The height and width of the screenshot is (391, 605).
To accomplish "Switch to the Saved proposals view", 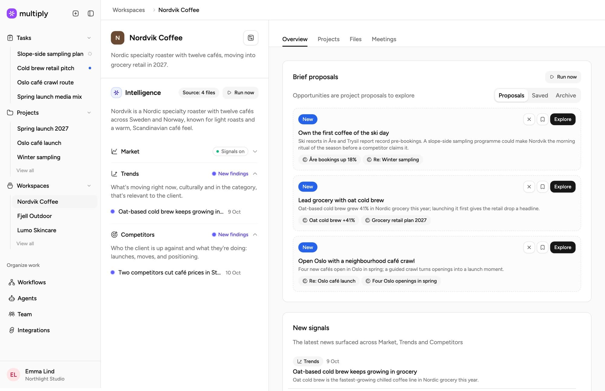I will [540, 95].
